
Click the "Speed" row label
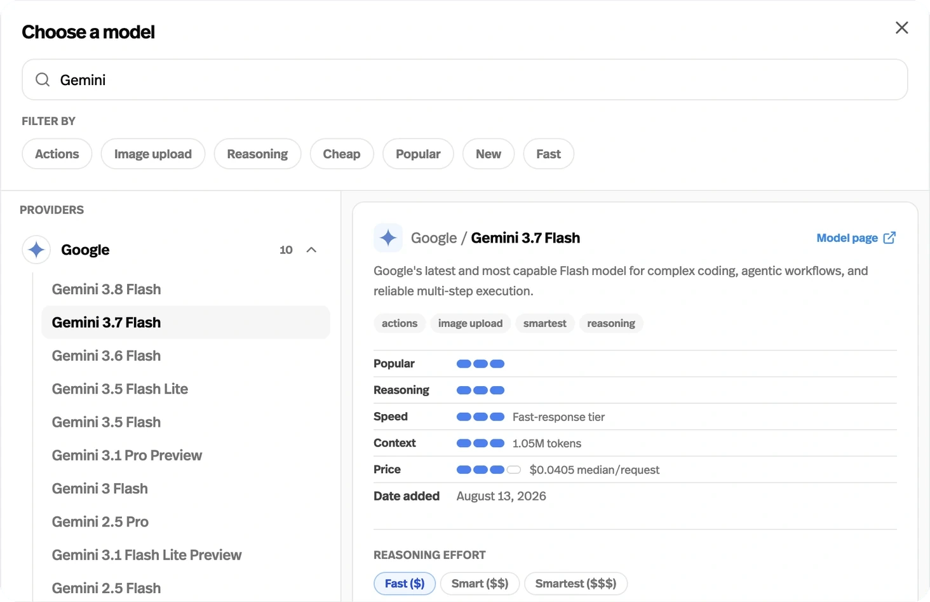391,417
